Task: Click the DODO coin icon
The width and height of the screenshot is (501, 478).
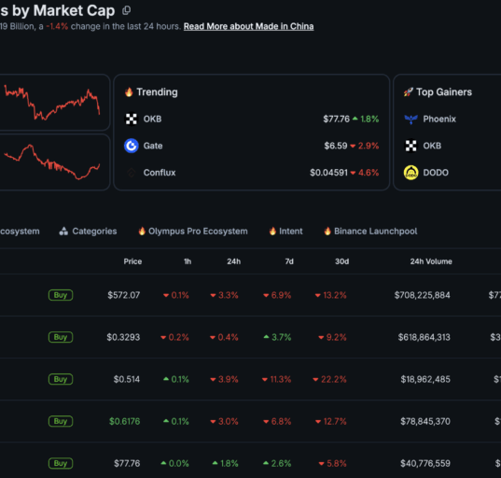Action: pos(411,173)
